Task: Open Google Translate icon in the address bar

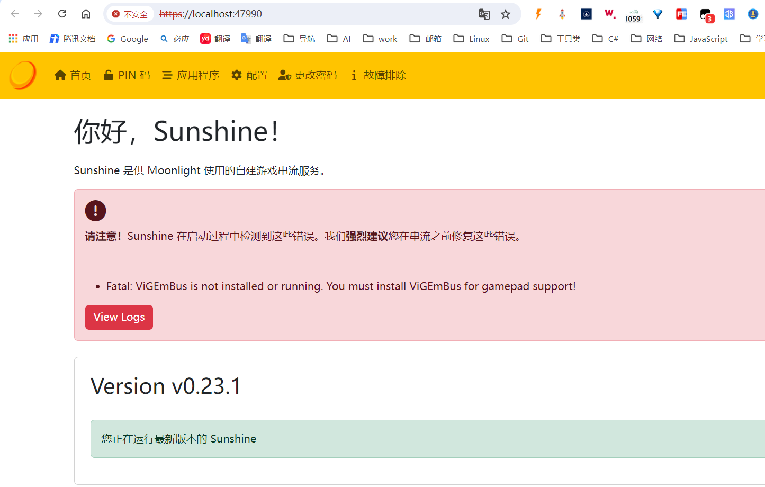Action: click(483, 14)
